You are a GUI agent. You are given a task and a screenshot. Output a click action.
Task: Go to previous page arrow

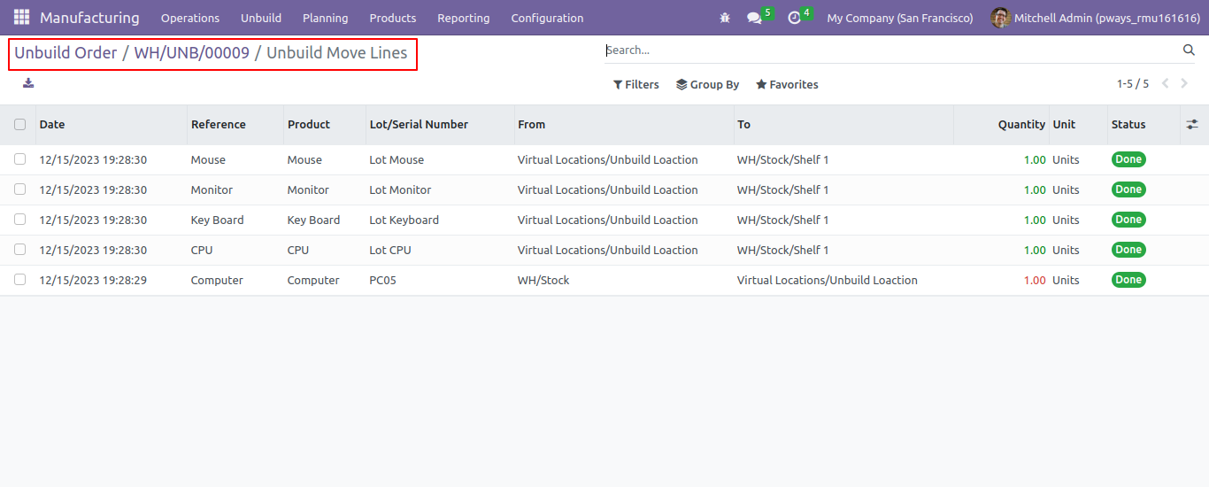pyautogui.click(x=1165, y=84)
